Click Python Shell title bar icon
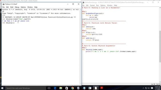Screen dimensions: 161x90 coord(3,4)
